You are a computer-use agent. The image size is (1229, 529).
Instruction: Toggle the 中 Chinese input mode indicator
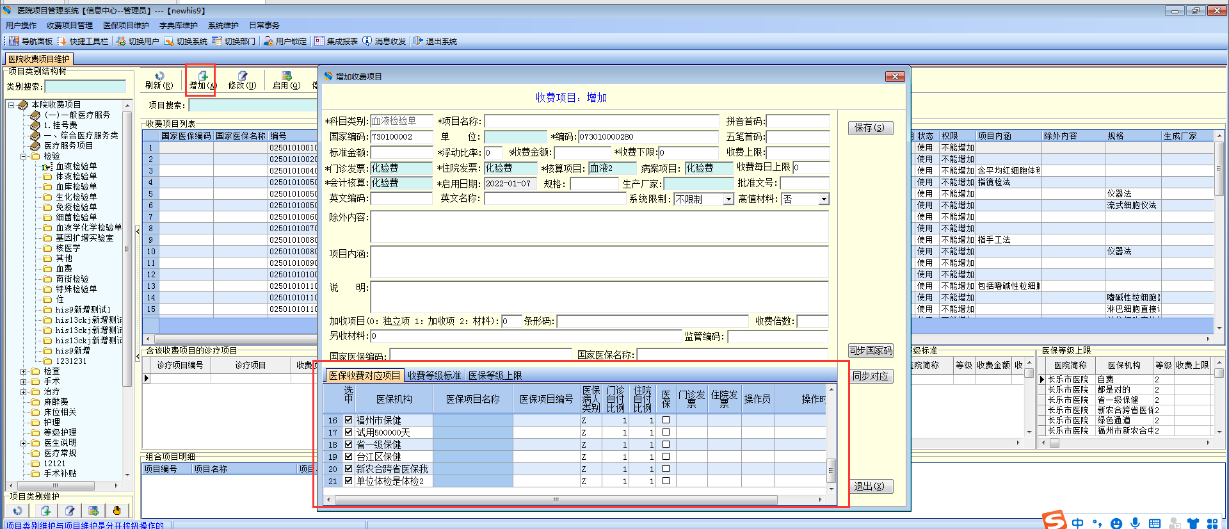[1078, 523]
